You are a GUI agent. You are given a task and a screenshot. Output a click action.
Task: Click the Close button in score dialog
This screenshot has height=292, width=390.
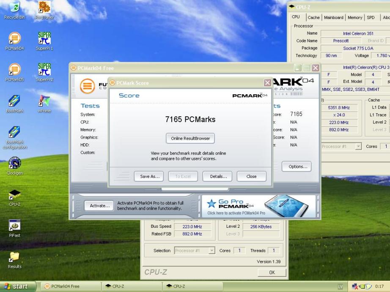[x=251, y=177]
